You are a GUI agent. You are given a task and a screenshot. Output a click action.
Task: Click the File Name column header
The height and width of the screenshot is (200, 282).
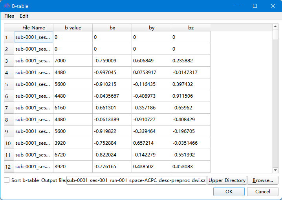34,28
